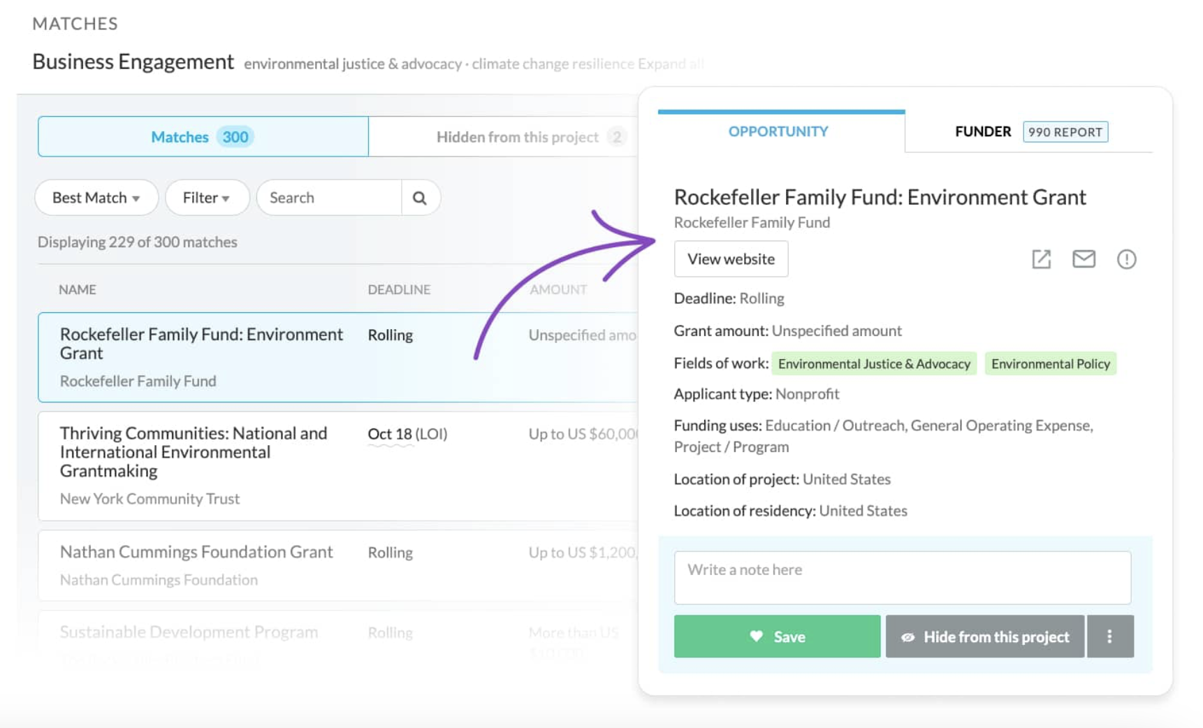Image resolution: width=1203 pixels, height=728 pixels.
Task: Click the 990 Report badge
Action: point(1065,132)
